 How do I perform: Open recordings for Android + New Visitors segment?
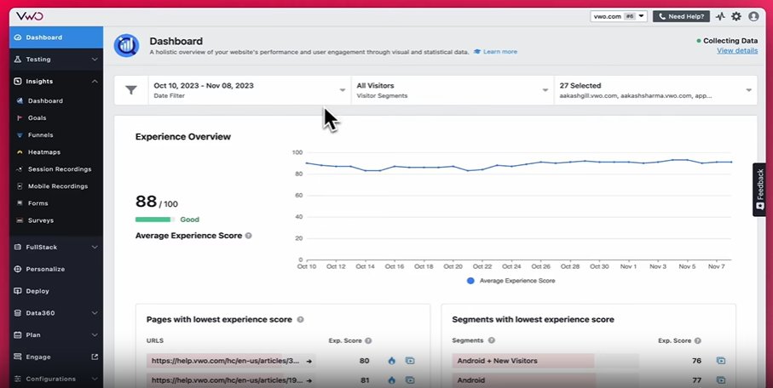tap(721, 361)
